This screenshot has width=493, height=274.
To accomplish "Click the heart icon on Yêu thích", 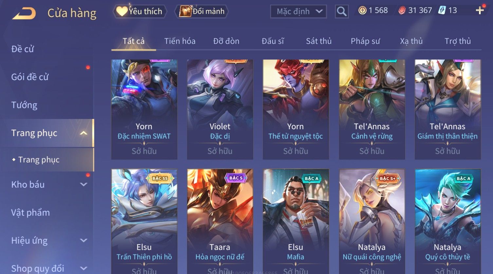I will (122, 11).
